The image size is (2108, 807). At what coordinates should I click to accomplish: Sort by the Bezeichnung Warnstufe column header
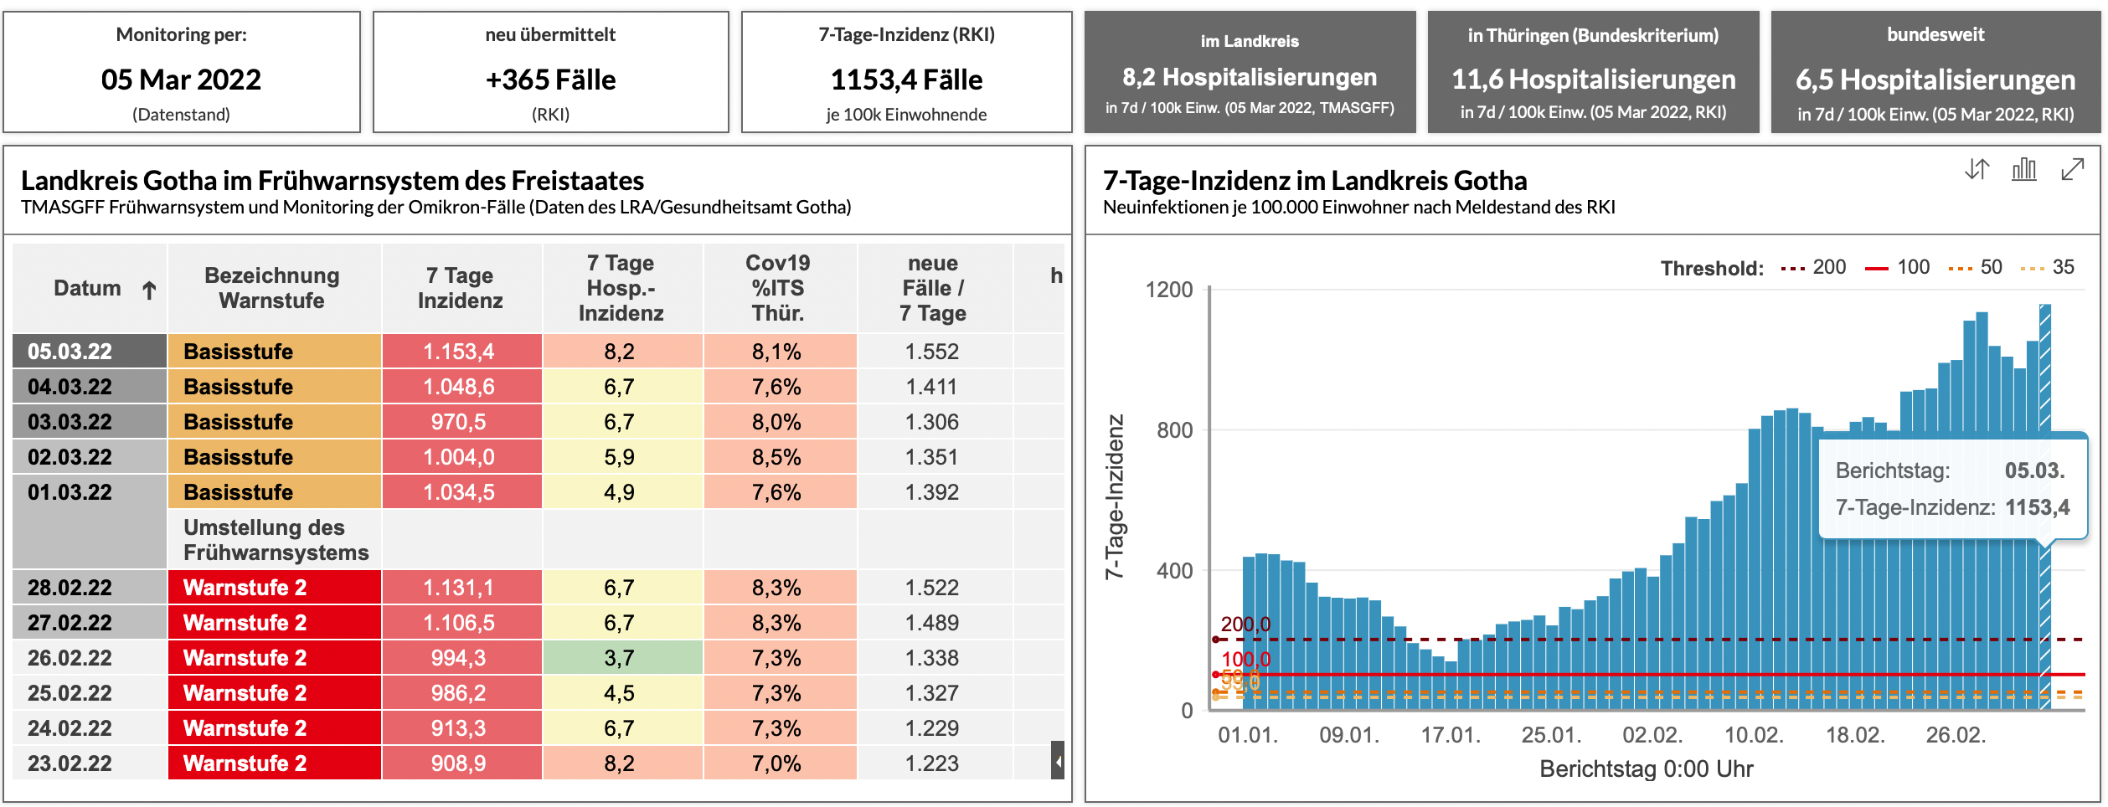pos(273,288)
